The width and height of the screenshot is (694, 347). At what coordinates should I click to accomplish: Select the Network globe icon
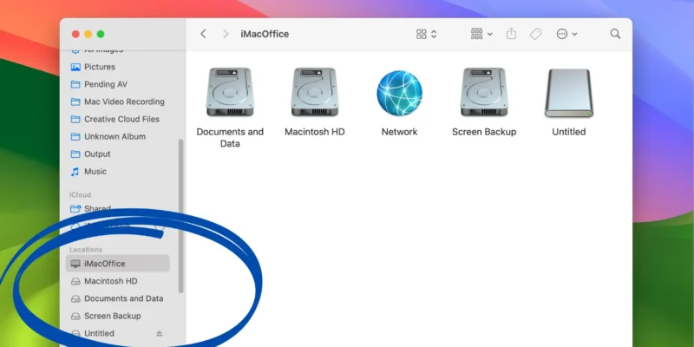click(399, 94)
